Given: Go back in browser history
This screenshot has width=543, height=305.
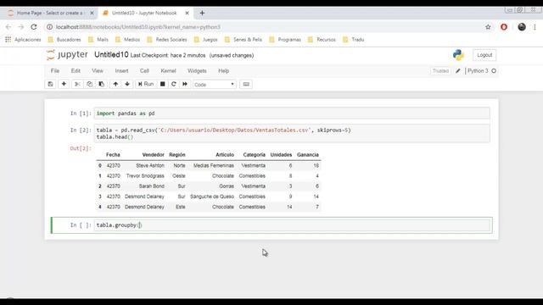Looking at the screenshot, I should click(8, 27).
